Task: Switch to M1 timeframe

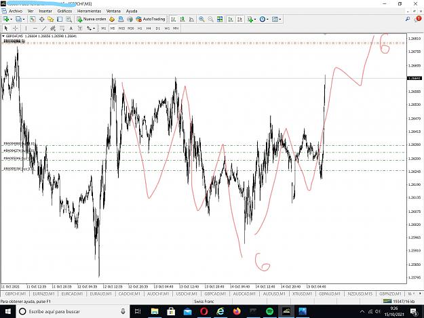Action: pos(104,28)
